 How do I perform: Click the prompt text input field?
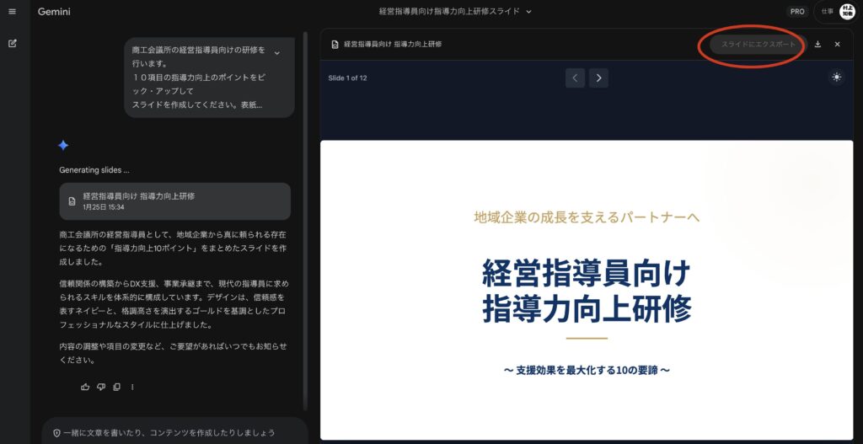169,432
